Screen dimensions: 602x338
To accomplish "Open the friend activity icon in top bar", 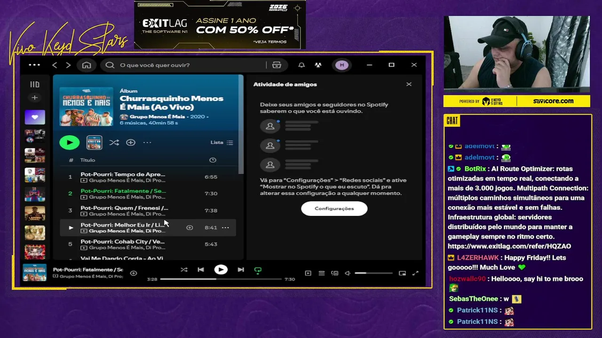I will [318, 65].
